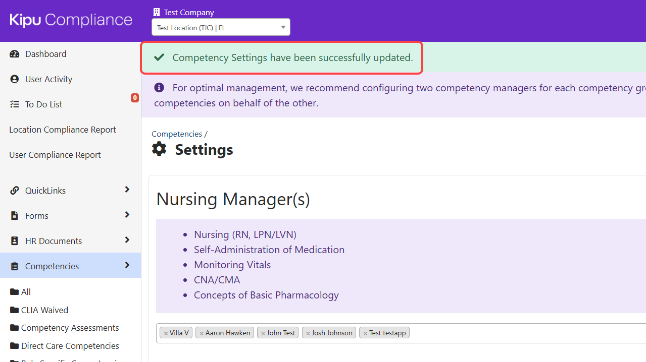Open User Compliance Report
Screen dimensions: 646x362
click(55, 155)
